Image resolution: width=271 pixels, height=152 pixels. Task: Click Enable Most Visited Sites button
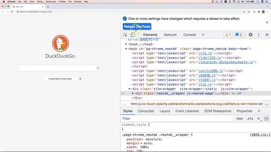[60, 79]
